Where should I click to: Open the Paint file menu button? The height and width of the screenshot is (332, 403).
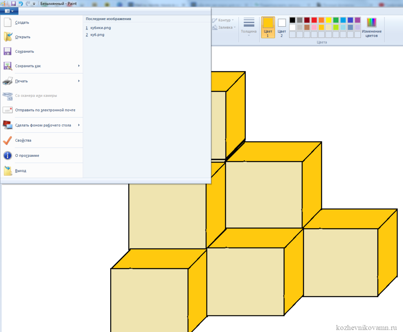click(x=9, y=11)
